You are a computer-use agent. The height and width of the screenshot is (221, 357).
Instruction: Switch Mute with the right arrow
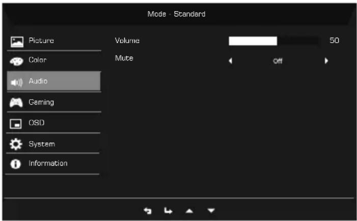pyautogui.click(x=326, y=60)
